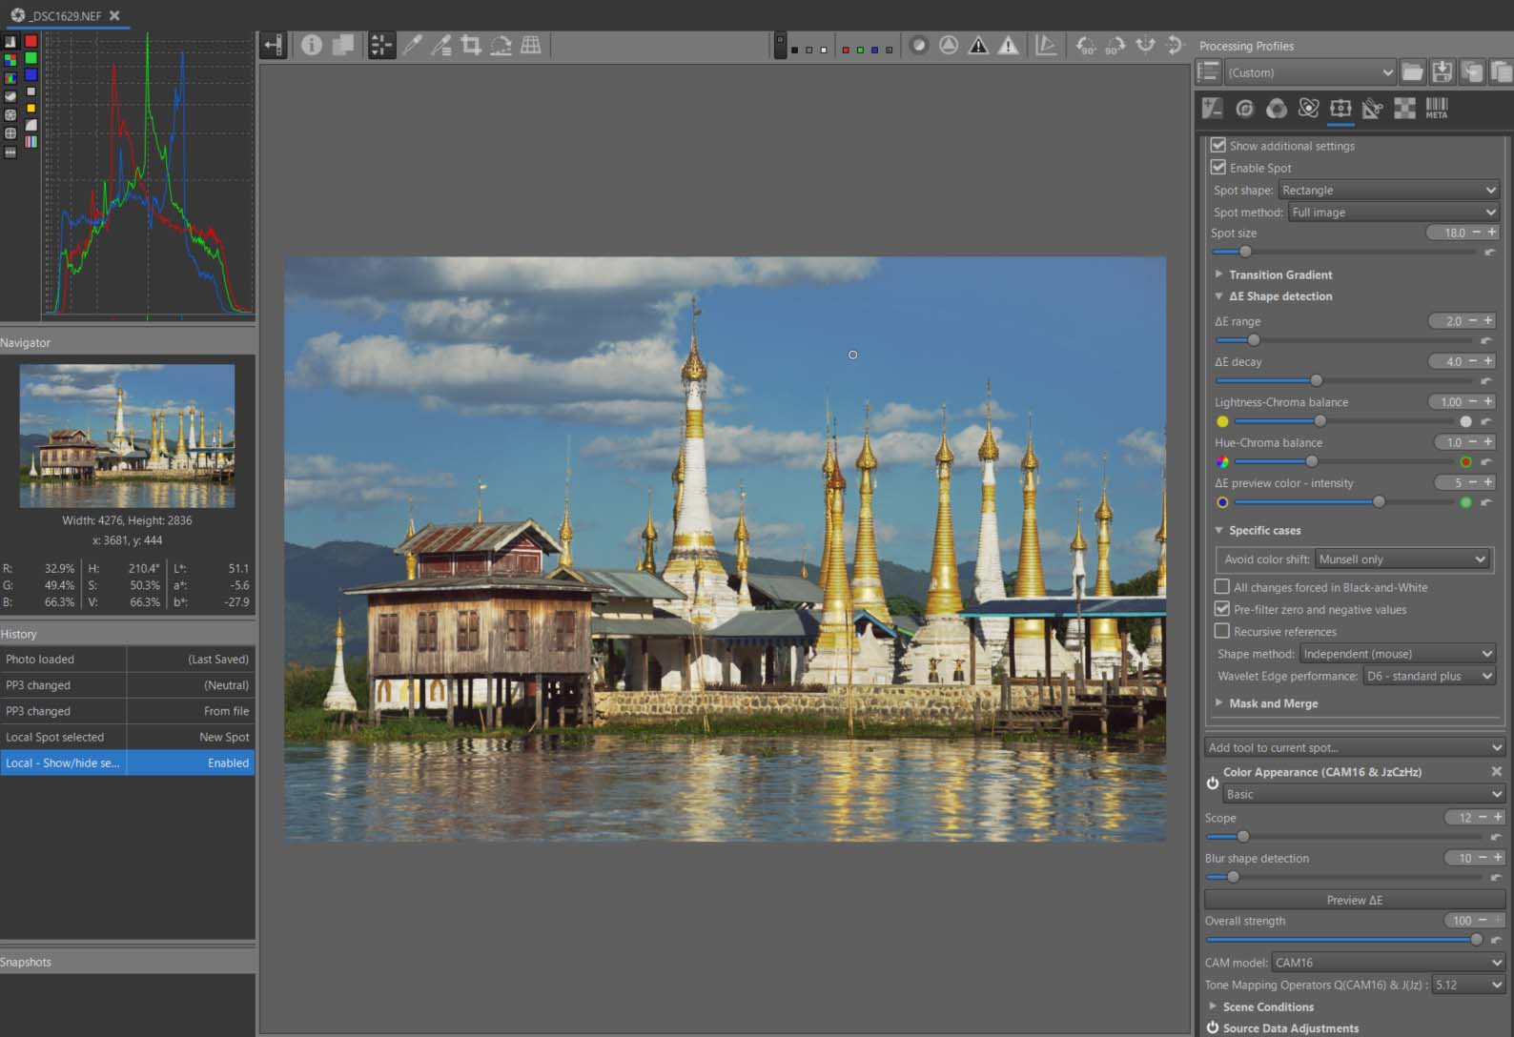Select the Crop tool in toolbar
The image size is (1514, 1037).
coord(471,45)
